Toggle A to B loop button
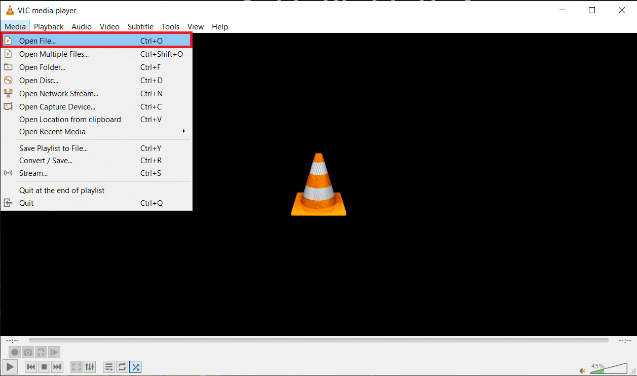 (x=41, y=352)
